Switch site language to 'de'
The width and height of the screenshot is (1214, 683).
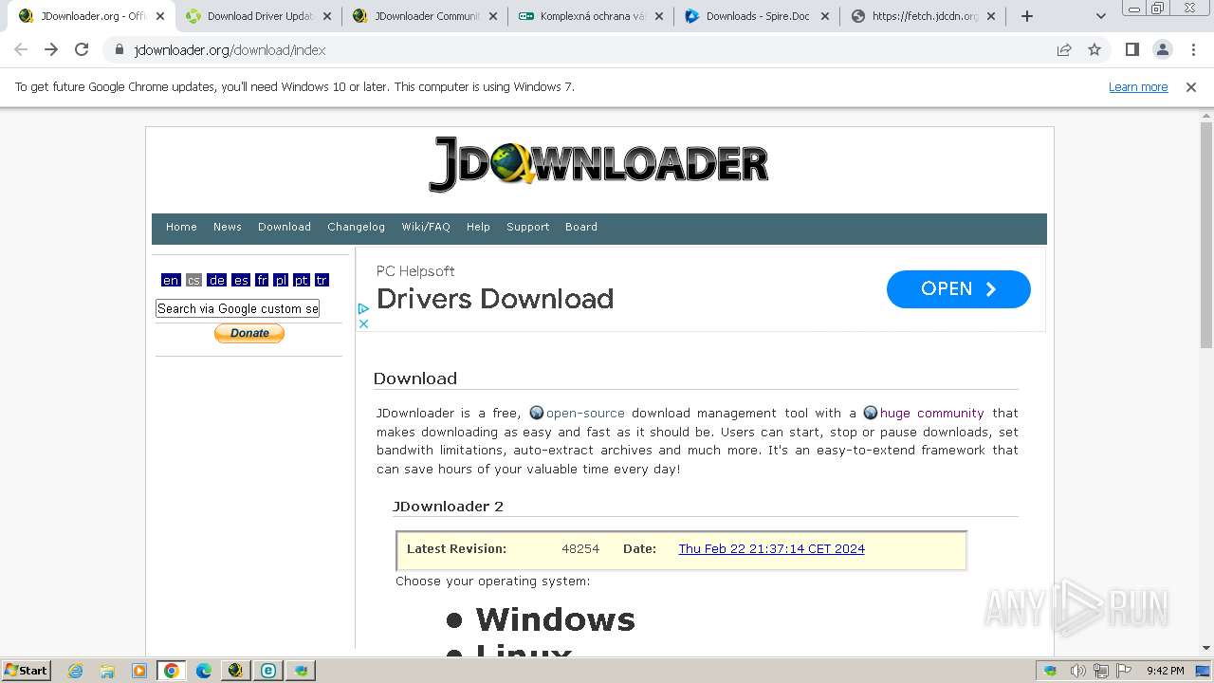[x=217, y=280]
